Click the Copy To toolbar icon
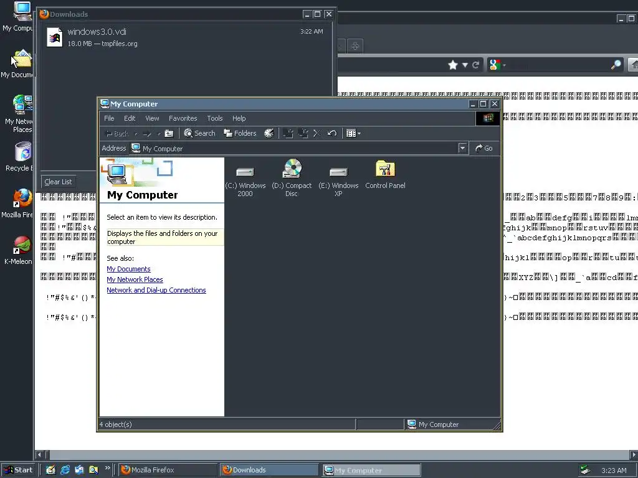The width and height of the screenshot is (638, 478). point(303,133)
